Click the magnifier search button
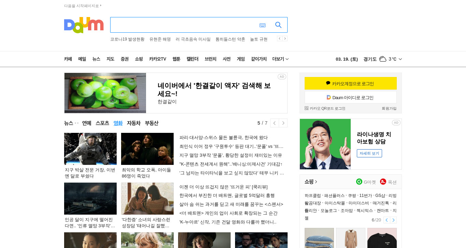The height and width of the screenshot is (248, 466). click(278, 25)
